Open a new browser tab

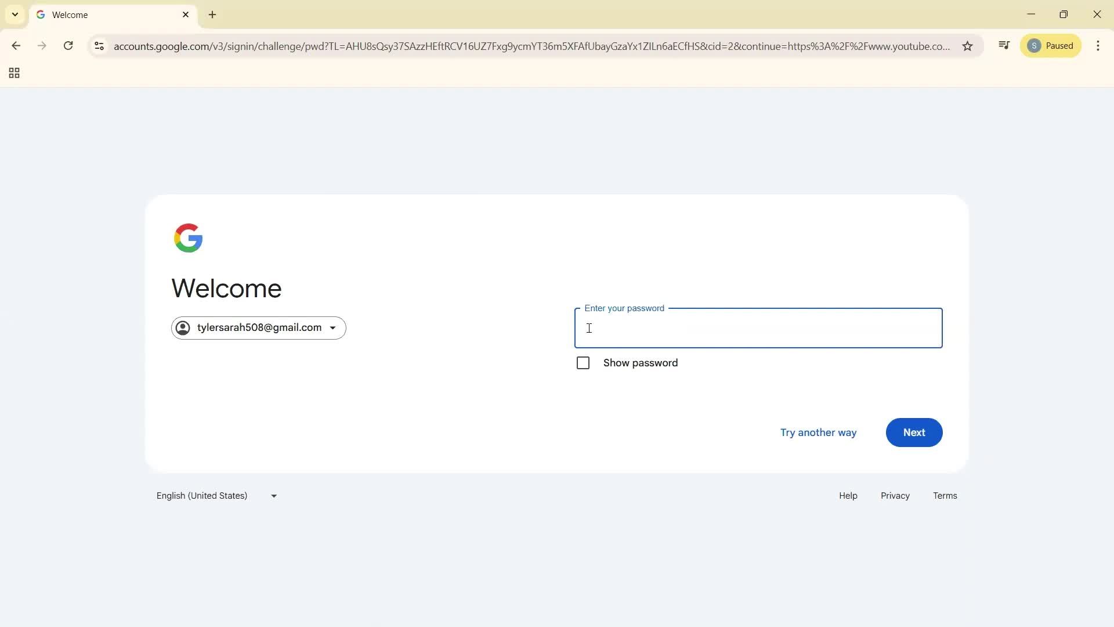coord(212,15)
